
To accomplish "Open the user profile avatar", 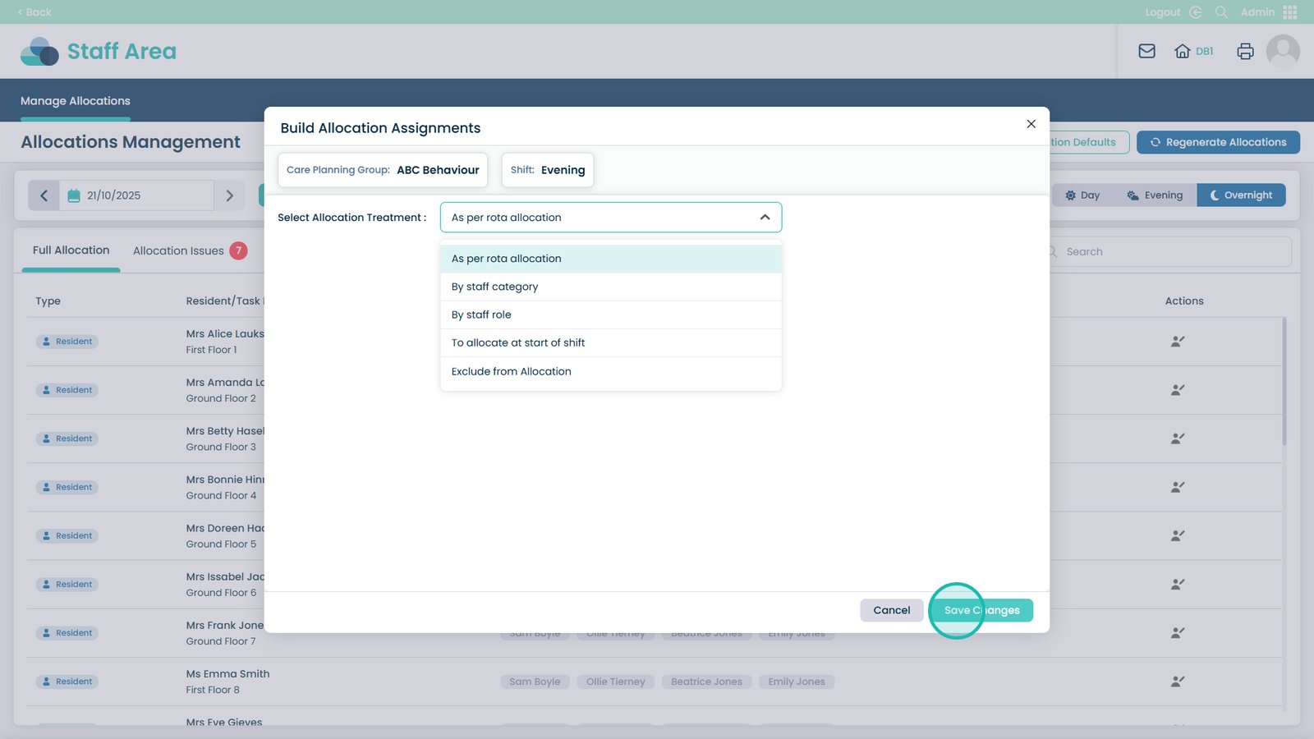I will pos(1282,51).
